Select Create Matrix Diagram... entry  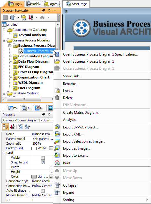click(82, 113)
